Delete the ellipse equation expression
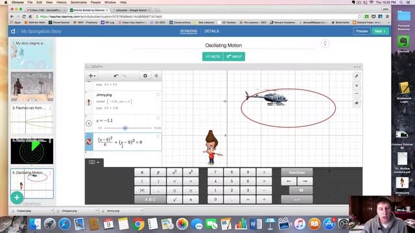 coord(158,137)
